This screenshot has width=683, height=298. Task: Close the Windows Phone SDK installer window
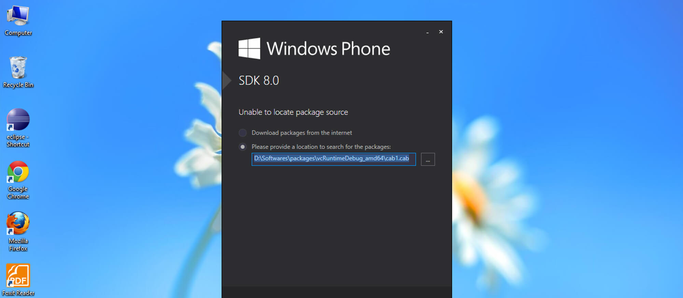441,32
